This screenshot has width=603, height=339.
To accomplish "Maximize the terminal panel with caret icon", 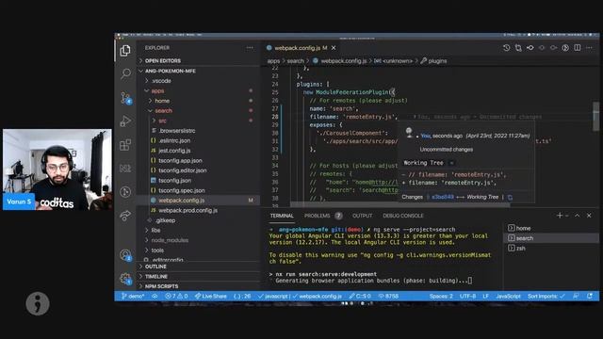I will 578,216.
